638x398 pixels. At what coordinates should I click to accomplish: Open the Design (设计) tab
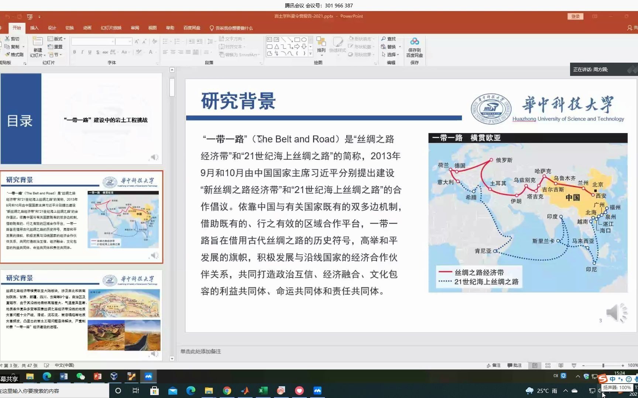pos(52,28)
